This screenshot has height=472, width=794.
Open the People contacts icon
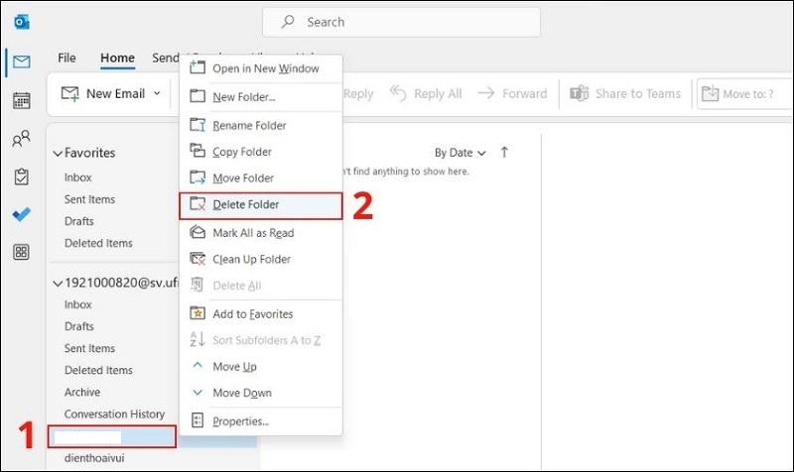(21, 139)
